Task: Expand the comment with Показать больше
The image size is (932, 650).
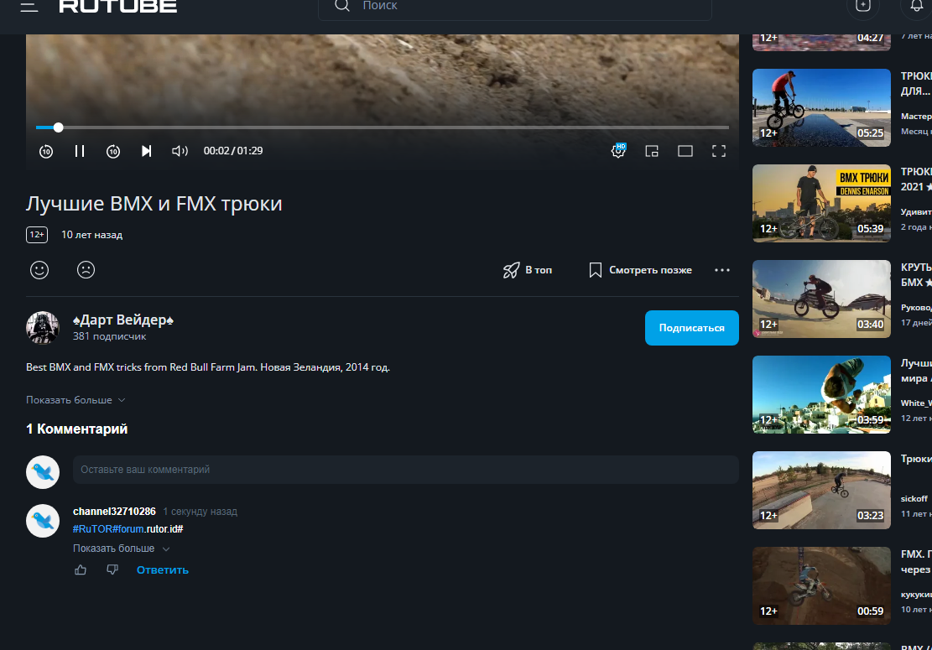Action: click(x=122, y=549)
